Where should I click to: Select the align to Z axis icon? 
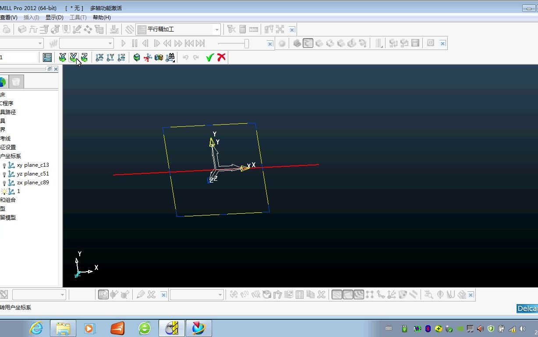click(121, 57)
